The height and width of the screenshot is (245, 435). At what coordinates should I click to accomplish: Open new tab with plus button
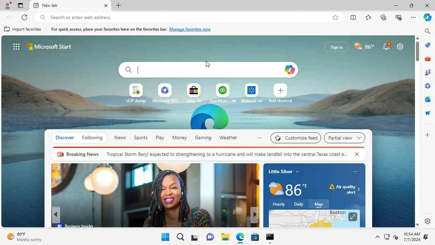pyautogui.click(x=118, y=5)
